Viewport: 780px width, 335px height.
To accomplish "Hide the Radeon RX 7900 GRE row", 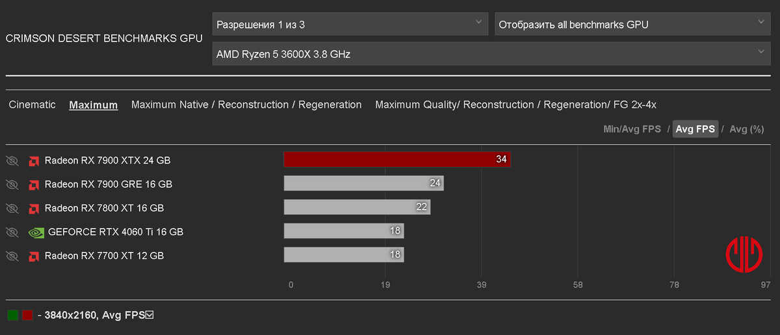I will tap(12, 184).
